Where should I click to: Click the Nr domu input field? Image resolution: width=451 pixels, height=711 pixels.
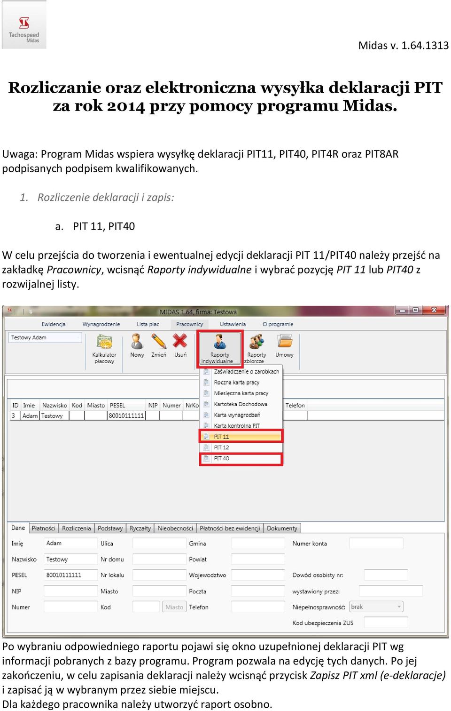click(x=159, y=559)
